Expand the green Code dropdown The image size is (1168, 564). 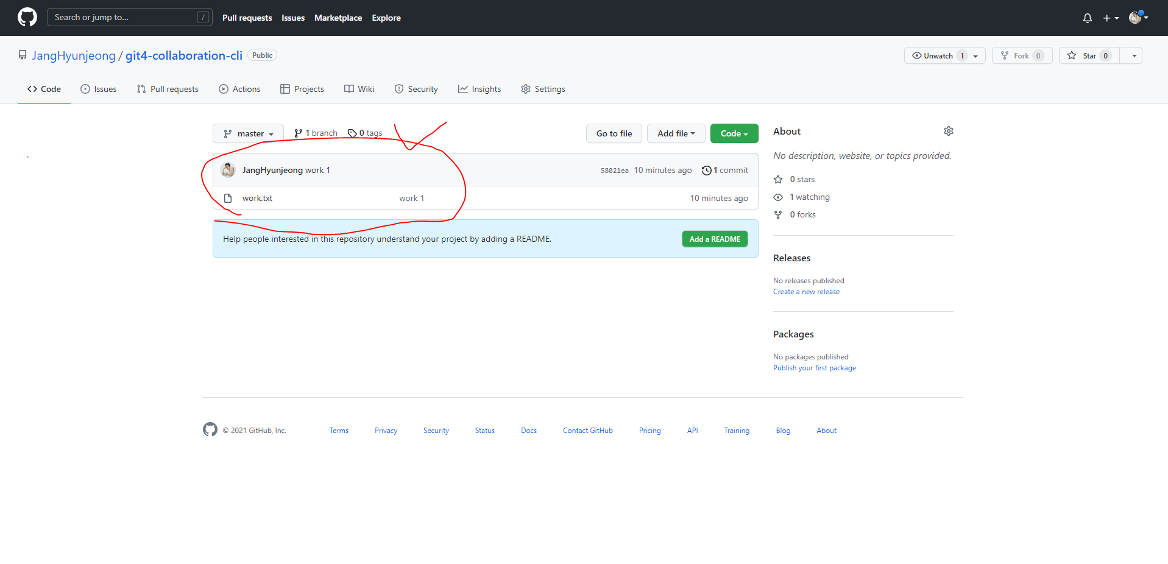[x=734, y=133]
